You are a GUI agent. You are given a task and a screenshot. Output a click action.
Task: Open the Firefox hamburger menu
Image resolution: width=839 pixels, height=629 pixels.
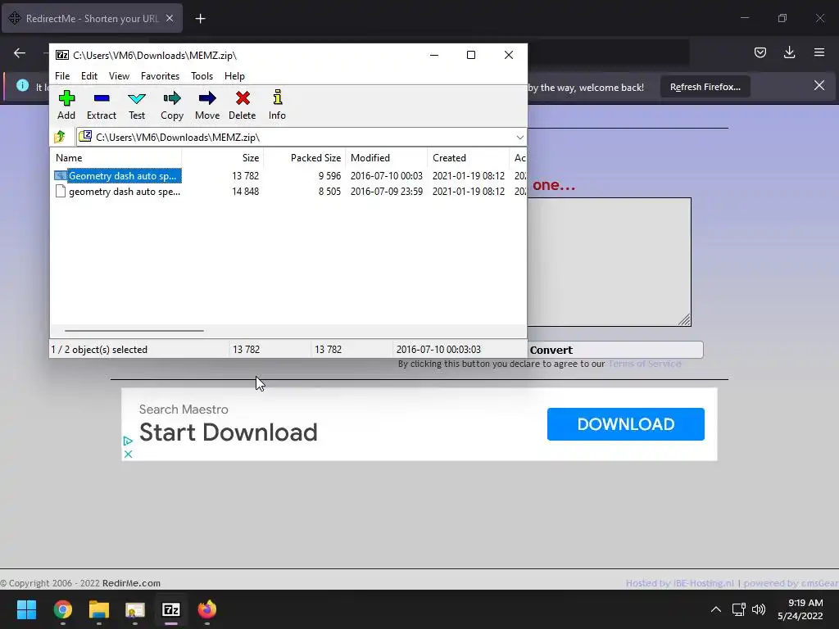tap(819, 52)
